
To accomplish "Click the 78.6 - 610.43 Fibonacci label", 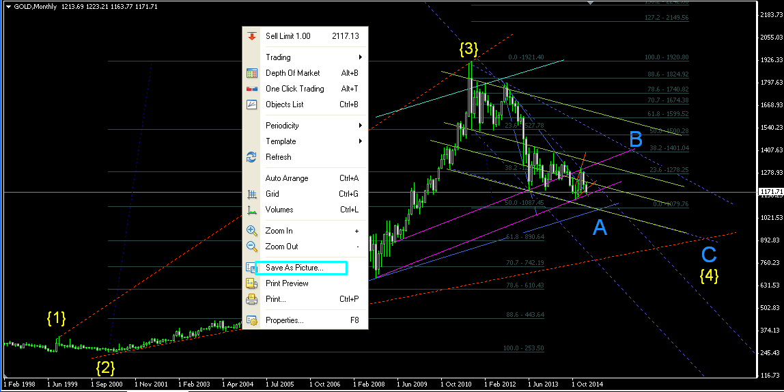I will pyautogui.click(x=525, y=285).
